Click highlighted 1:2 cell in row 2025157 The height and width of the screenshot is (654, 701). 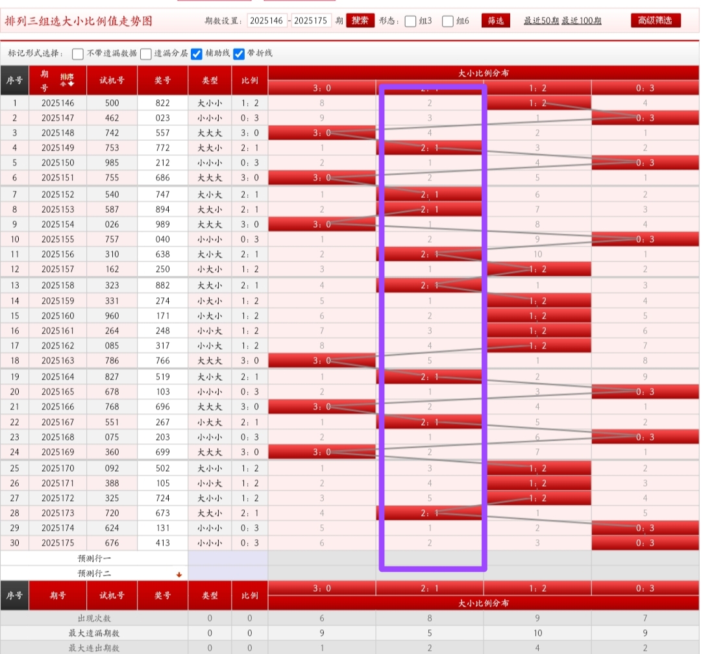537,269
